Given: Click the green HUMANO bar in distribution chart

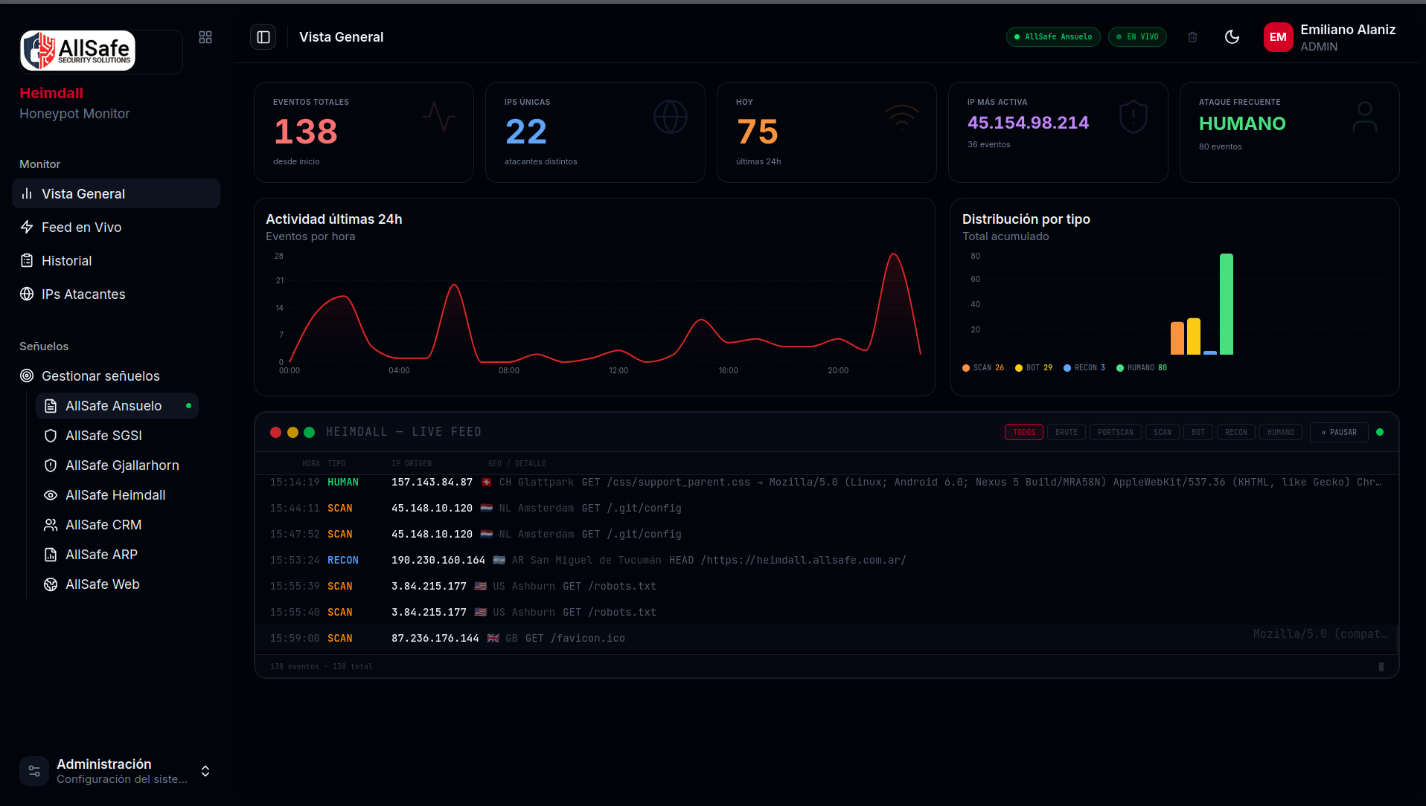Looking at the screenshot, I should point(1227,304).
